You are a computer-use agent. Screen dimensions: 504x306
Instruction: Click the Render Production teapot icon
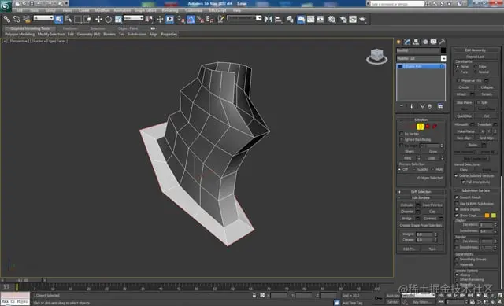point(362,19)
